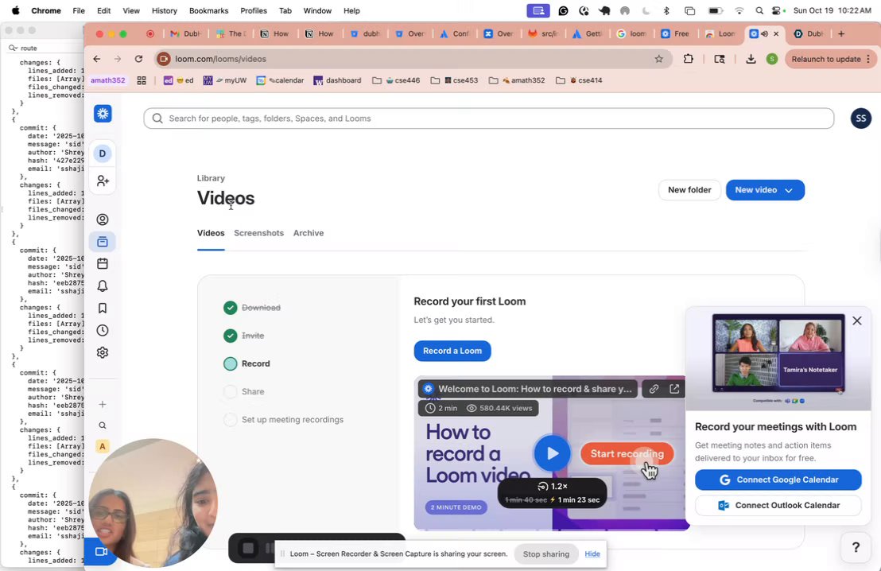Click the Invite checklist checkmark
This screenshot has width=881, height=571.
230,336
